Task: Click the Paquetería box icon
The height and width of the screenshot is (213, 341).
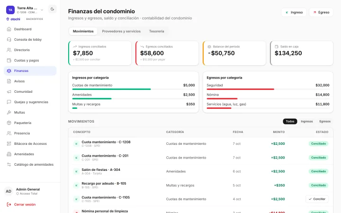Action: [x=9, y=123]
